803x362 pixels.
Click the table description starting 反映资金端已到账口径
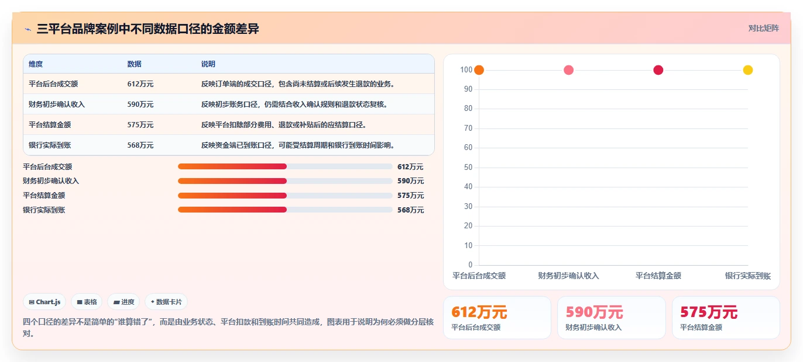298,145
